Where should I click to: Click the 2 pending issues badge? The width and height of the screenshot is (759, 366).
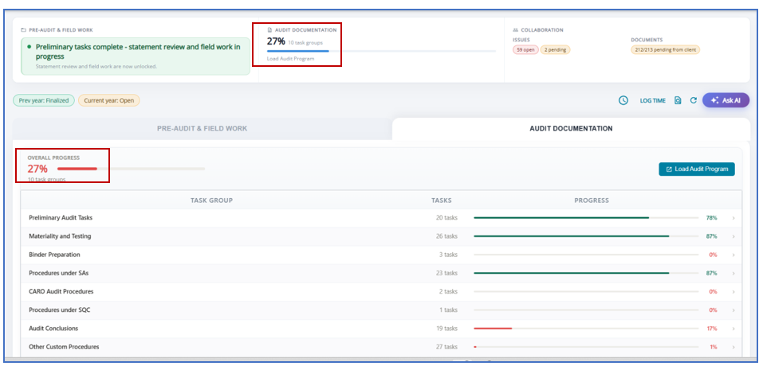555,49
